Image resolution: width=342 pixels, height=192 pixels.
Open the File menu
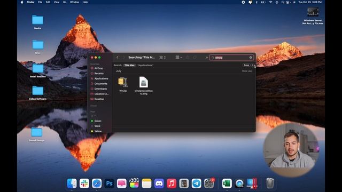(40, 2)
